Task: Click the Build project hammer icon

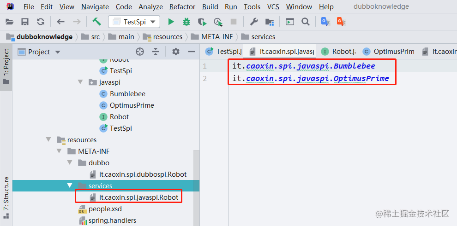Action: click(96, 22)
